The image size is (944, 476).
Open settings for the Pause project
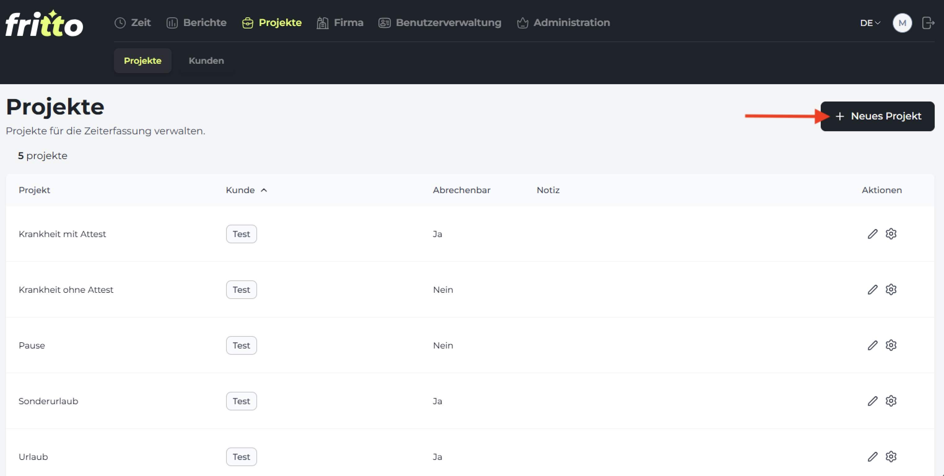coord(891,345)
